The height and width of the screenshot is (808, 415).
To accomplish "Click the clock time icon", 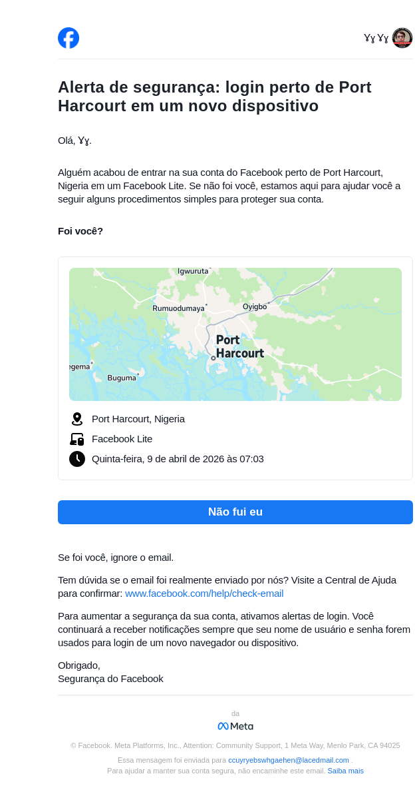I will pos(77,459).
